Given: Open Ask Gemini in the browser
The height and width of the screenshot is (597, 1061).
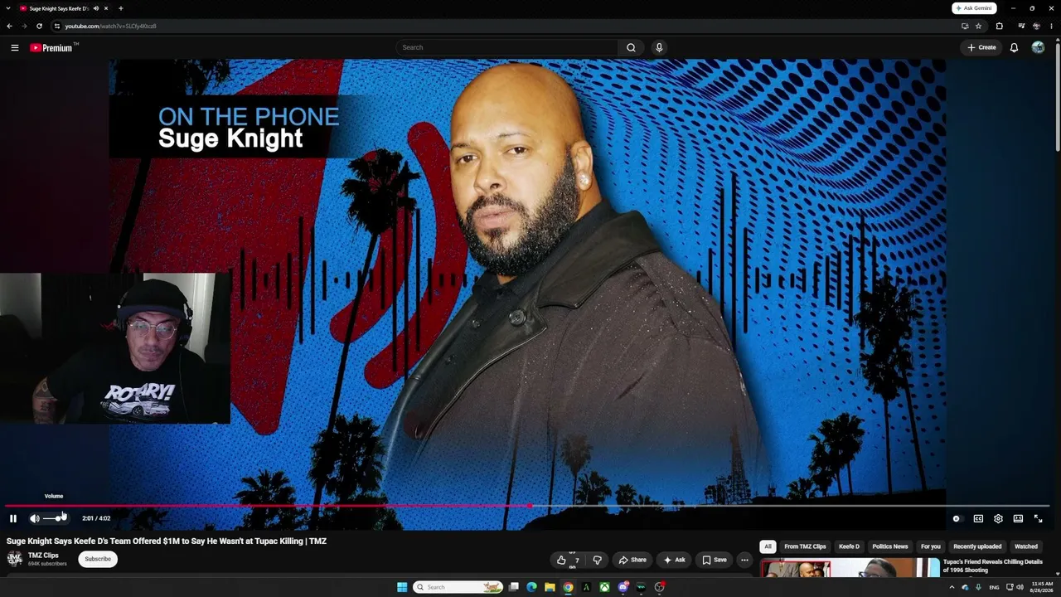Looking at the screenshot, I should click(x=974, y=8).
